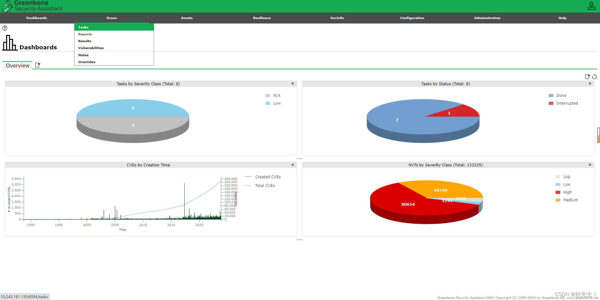Image resolution: width=600 pixels, height=300 pixels.
Task: Click the Dashboards page heading
Action: [x=38, y=47]
